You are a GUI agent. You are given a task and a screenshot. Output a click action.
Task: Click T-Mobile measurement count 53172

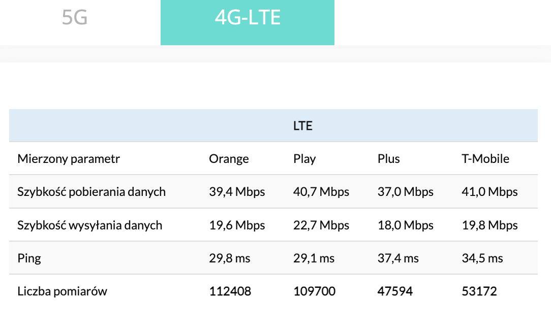pyautogui.click(x=479, y=291)
